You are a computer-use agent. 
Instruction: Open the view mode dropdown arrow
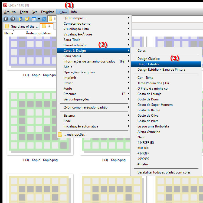(x=39, y=19)
